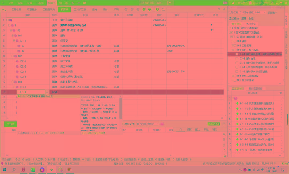Open the 报表 tab
Screen dimensions: 289x174
(x=116, y=9)
